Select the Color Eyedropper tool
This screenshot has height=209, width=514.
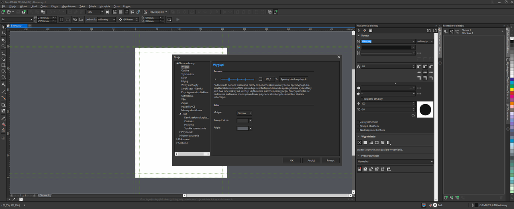[x=3, y=118]
